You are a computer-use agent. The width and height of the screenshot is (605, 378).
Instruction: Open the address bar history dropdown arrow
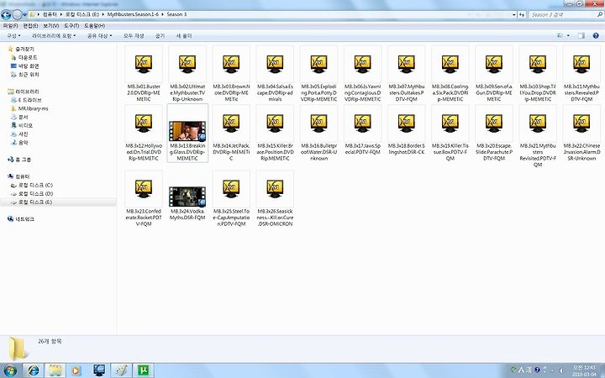514,14
